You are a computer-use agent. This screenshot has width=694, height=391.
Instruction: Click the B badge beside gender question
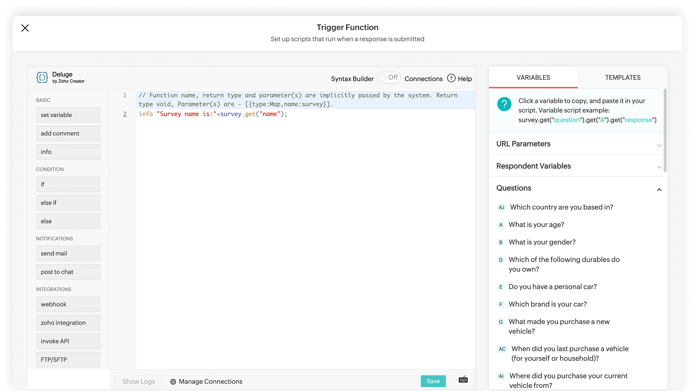[x=500, y=242]
